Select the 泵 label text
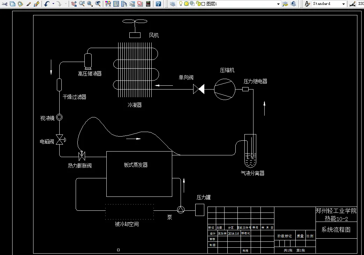Screen dimensions: 364x255 point(169,217)
